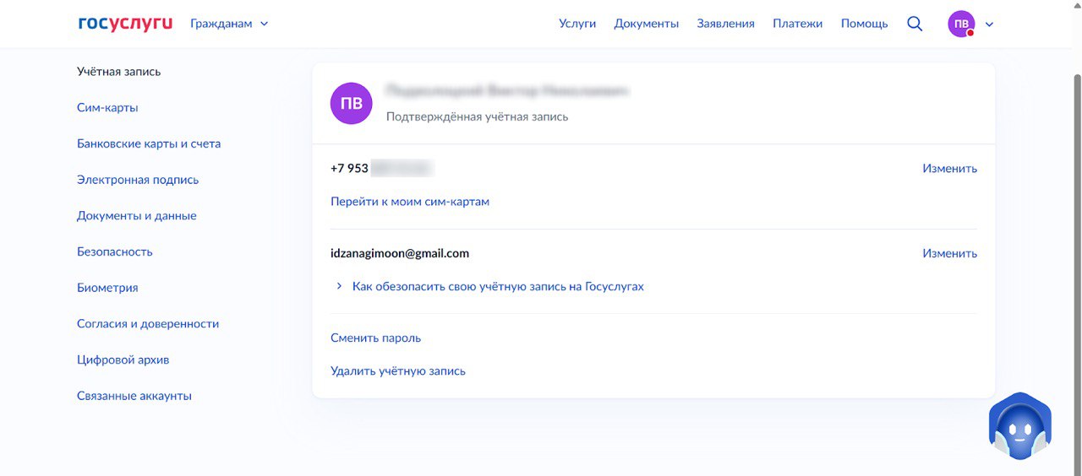Viewport: 1082px width, 476px height.
Task: Click Изменить next to email address
Action: click(950, 253)
